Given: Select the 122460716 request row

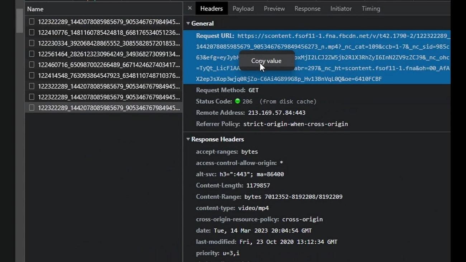Looking at the screenshot, I should coord(109,65).
